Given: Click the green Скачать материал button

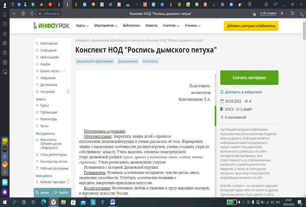Looking at the screenshot, I should (249, 78).
